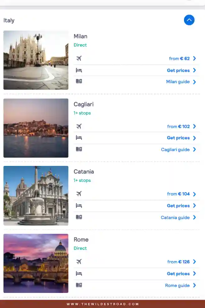Open the guide book icon beside Rome guide
The width and height of the screenshot is (205, 308).
[x=79, y=285]
